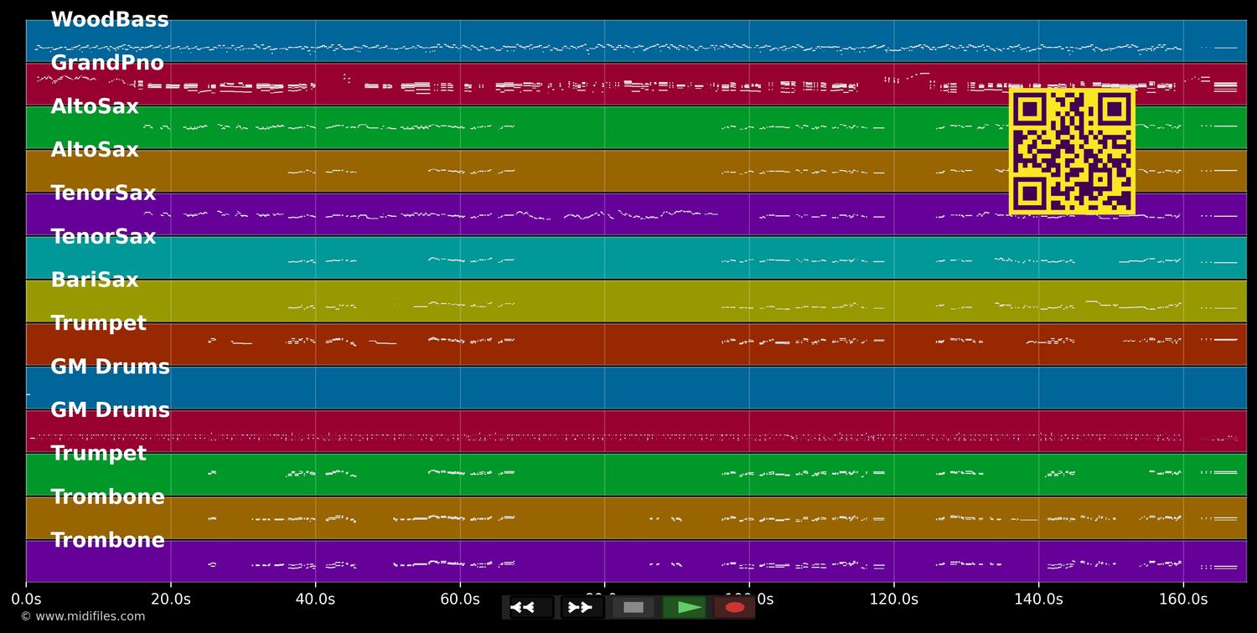Open the www.midifiles.com link
1257x633 pixels.
(82, 616)
